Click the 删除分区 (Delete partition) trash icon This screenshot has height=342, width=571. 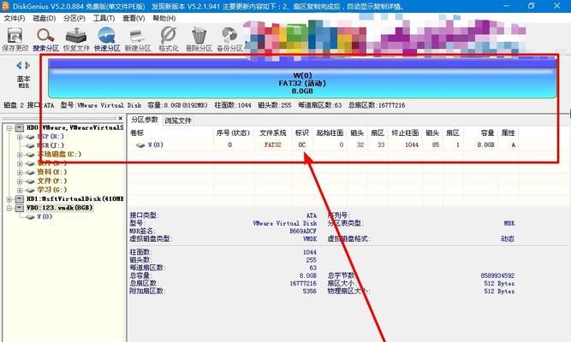[x=199, y=36]
